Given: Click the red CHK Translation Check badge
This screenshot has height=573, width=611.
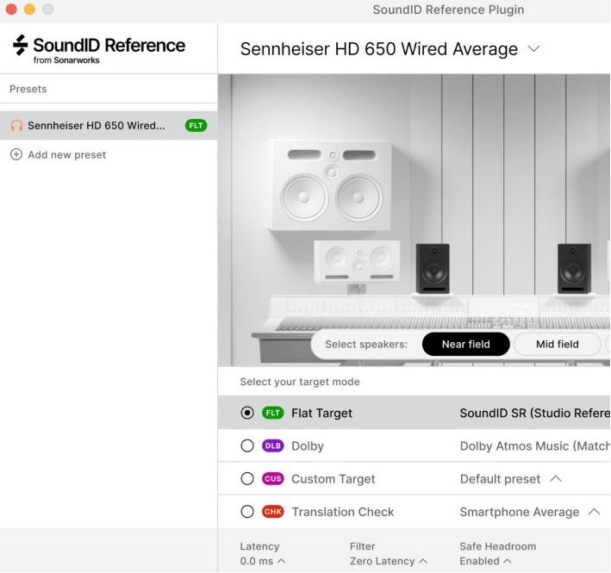Looking at the screenshot, I should [x=273, y=512].
